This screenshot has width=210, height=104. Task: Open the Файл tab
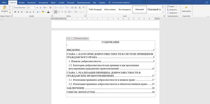tap(4, 3)
